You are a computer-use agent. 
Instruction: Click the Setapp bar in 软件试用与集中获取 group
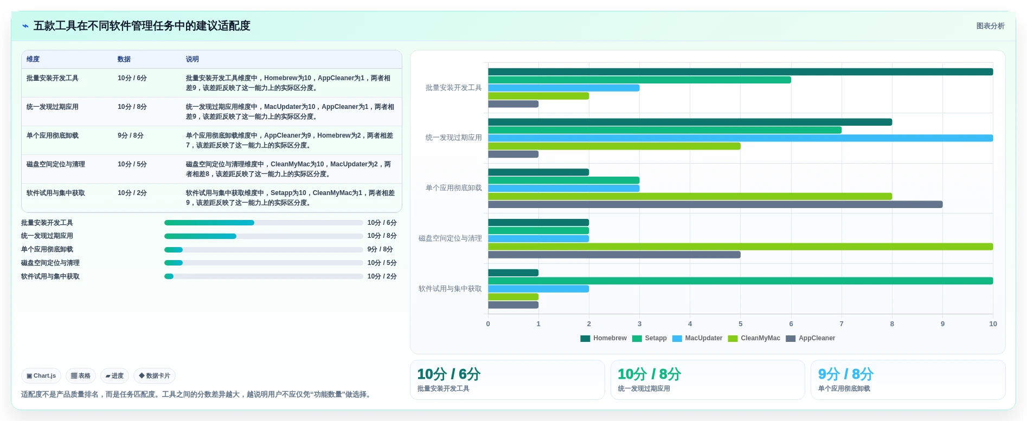pos(741,281)
